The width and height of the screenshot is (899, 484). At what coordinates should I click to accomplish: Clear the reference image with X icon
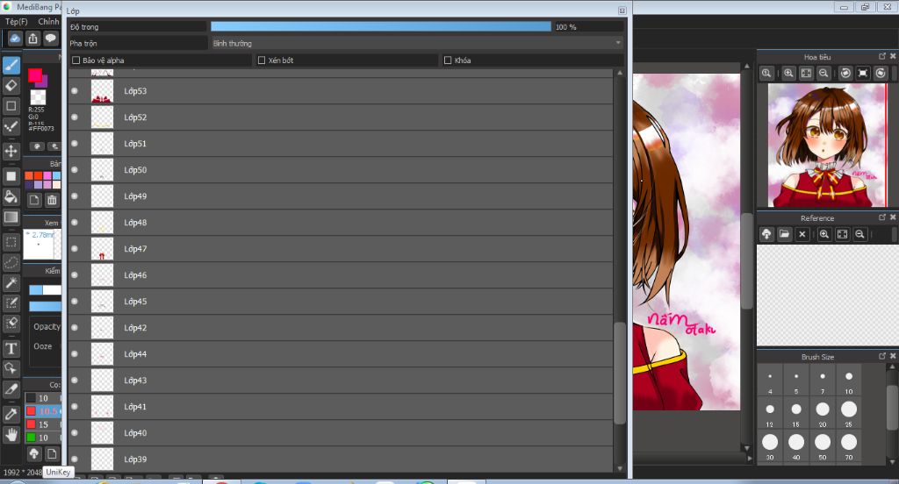click(x=802, y=234)
